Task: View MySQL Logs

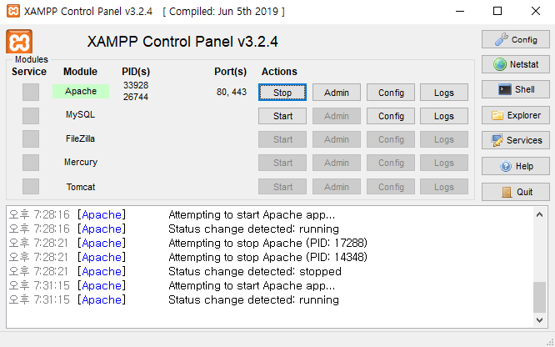Action: pos(444,116)
